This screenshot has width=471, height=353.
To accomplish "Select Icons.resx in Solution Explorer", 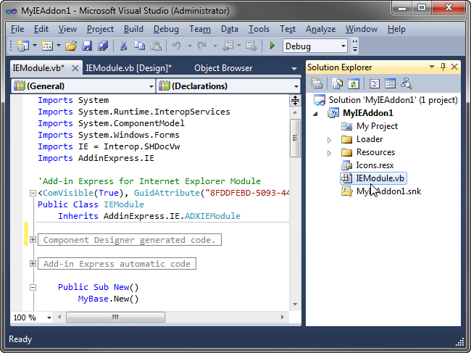I will tap(375, 165).
